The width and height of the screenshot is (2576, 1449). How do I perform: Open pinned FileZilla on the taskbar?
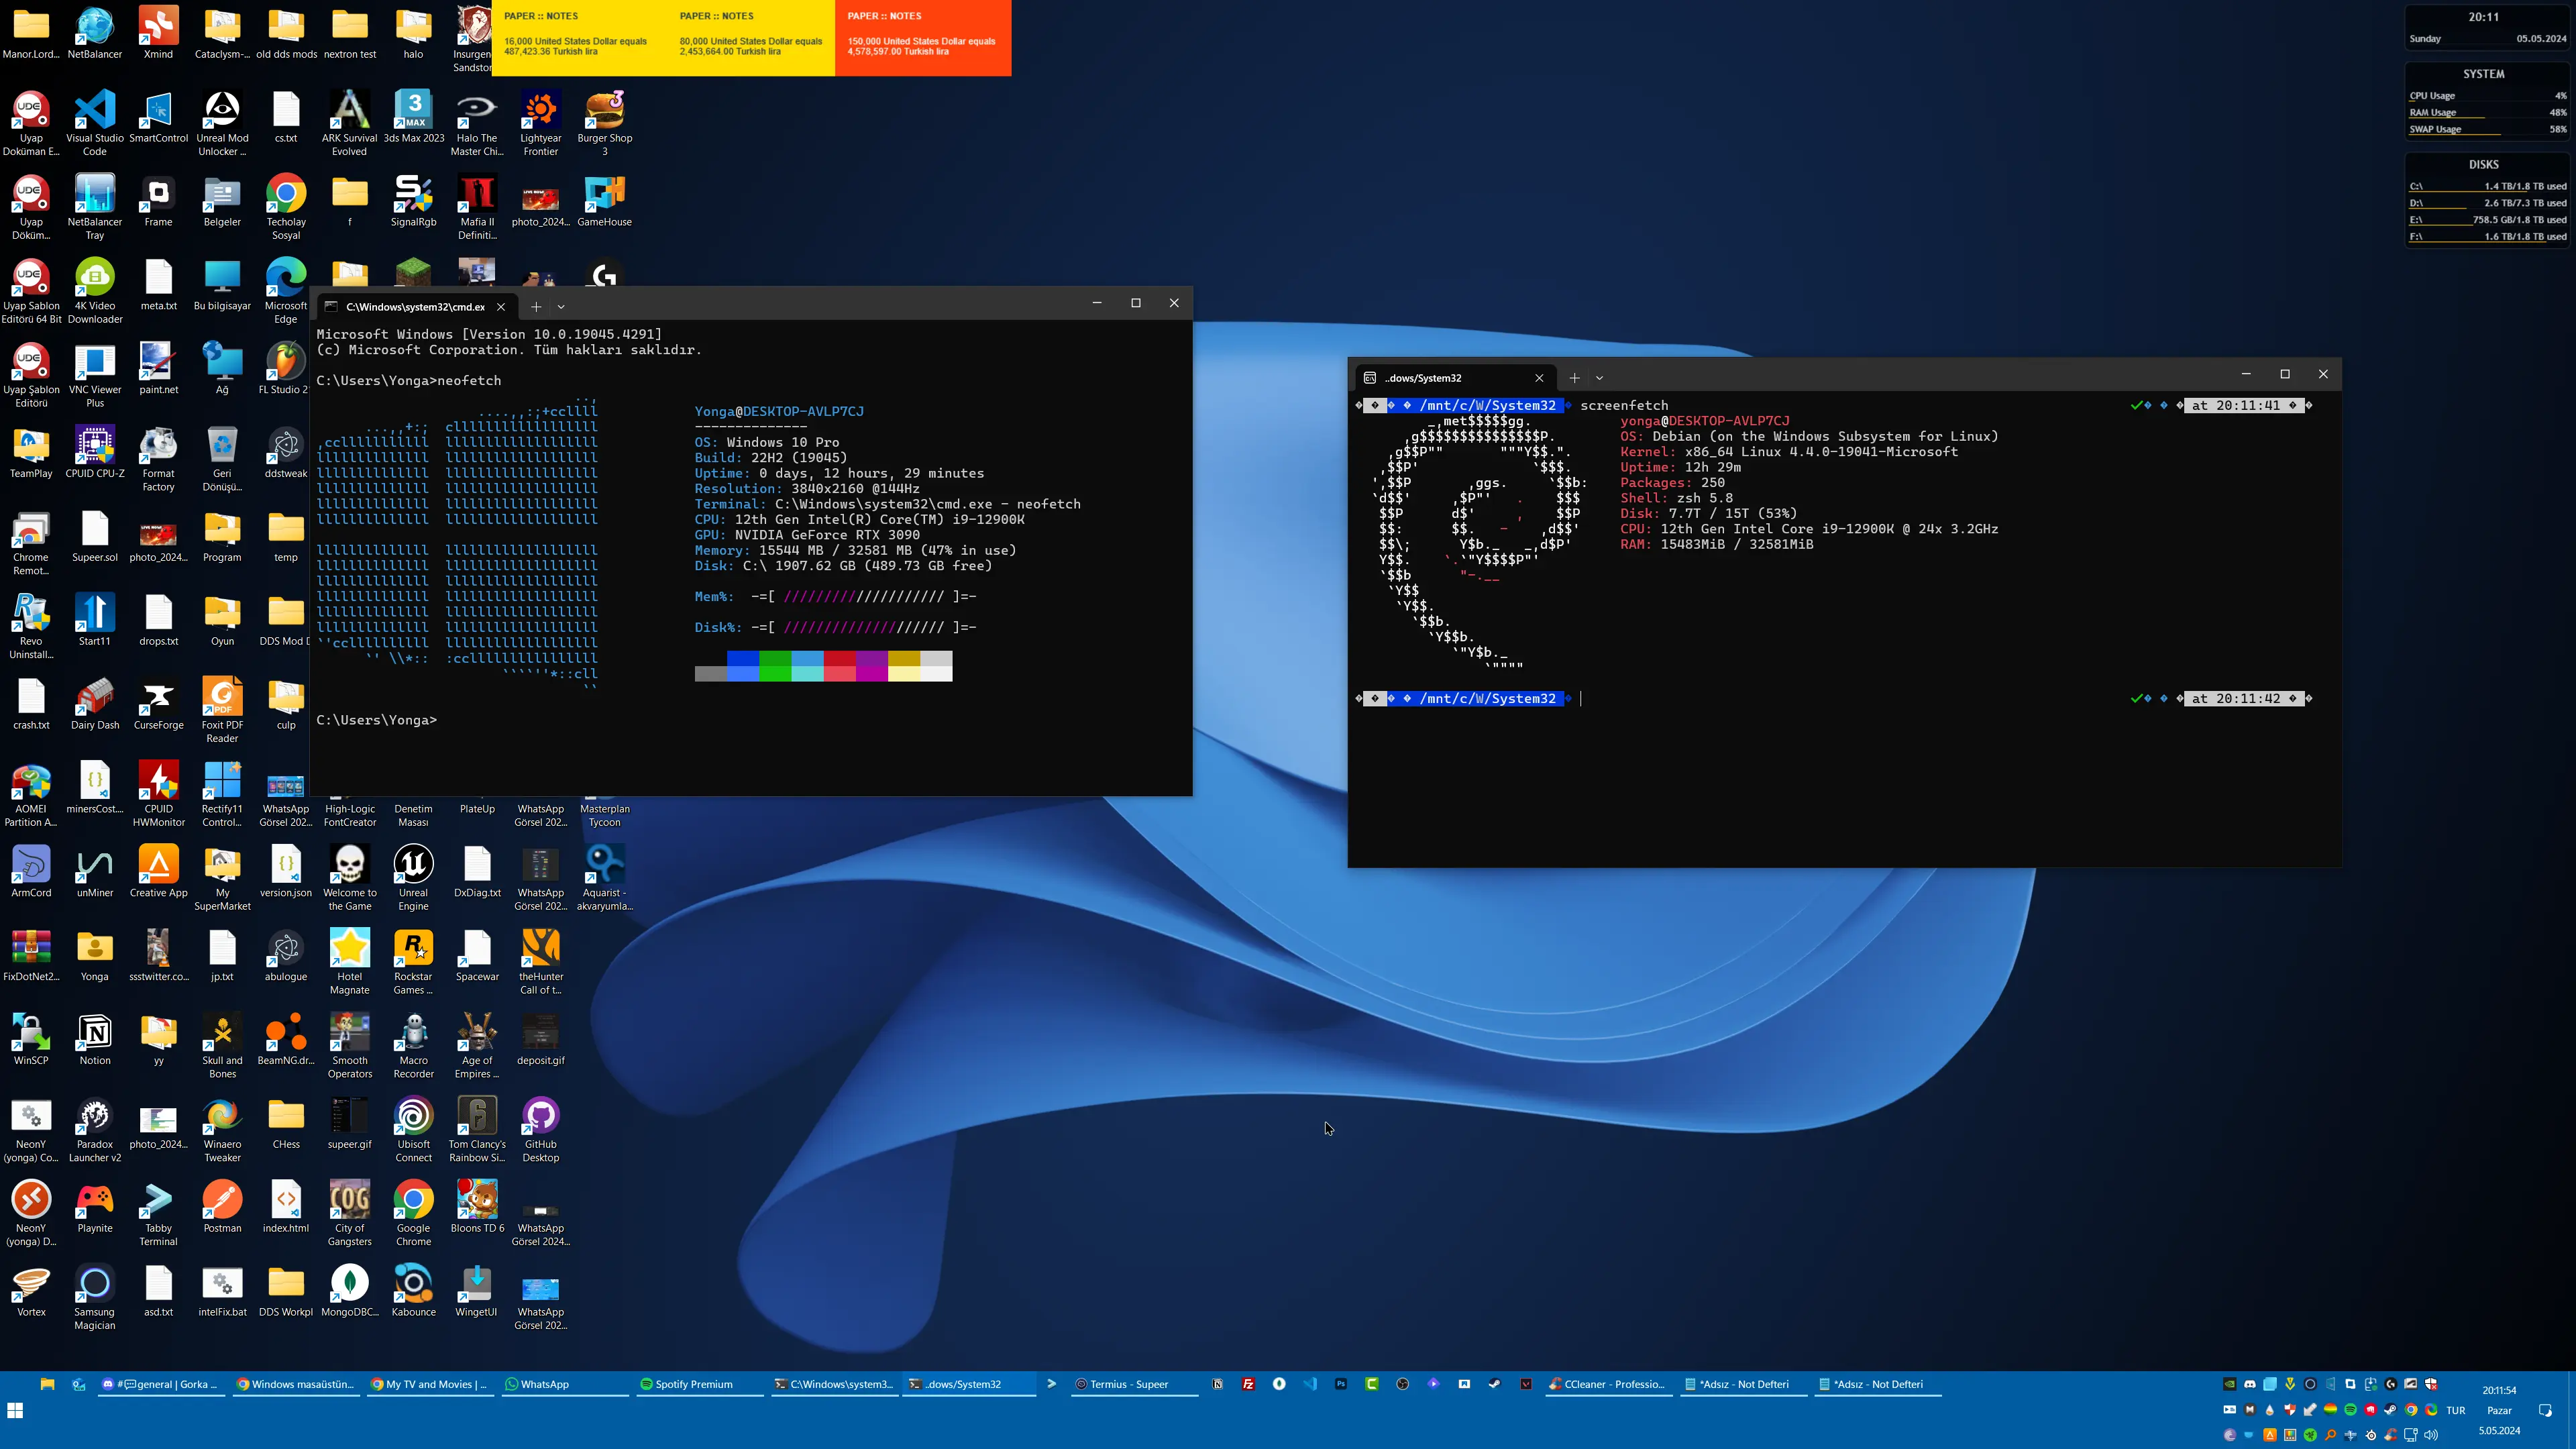(x=1248, y=1384)
